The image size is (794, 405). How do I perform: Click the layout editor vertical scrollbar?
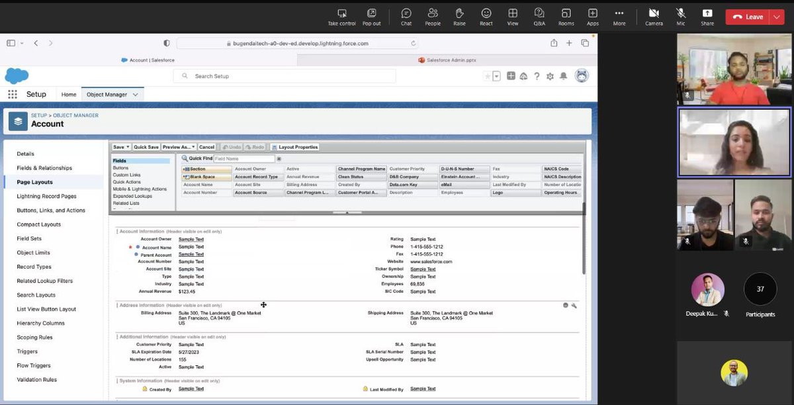pos(584,238)
